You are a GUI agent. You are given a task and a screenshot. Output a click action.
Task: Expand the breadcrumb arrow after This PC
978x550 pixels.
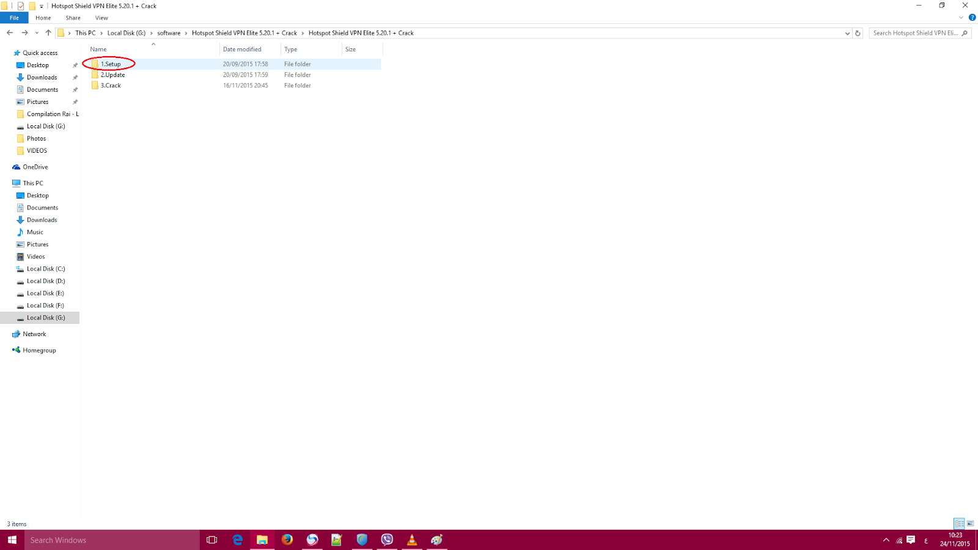point(101,33)
